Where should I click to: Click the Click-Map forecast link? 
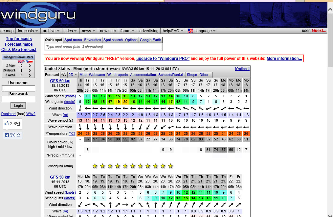coord(19,50)
